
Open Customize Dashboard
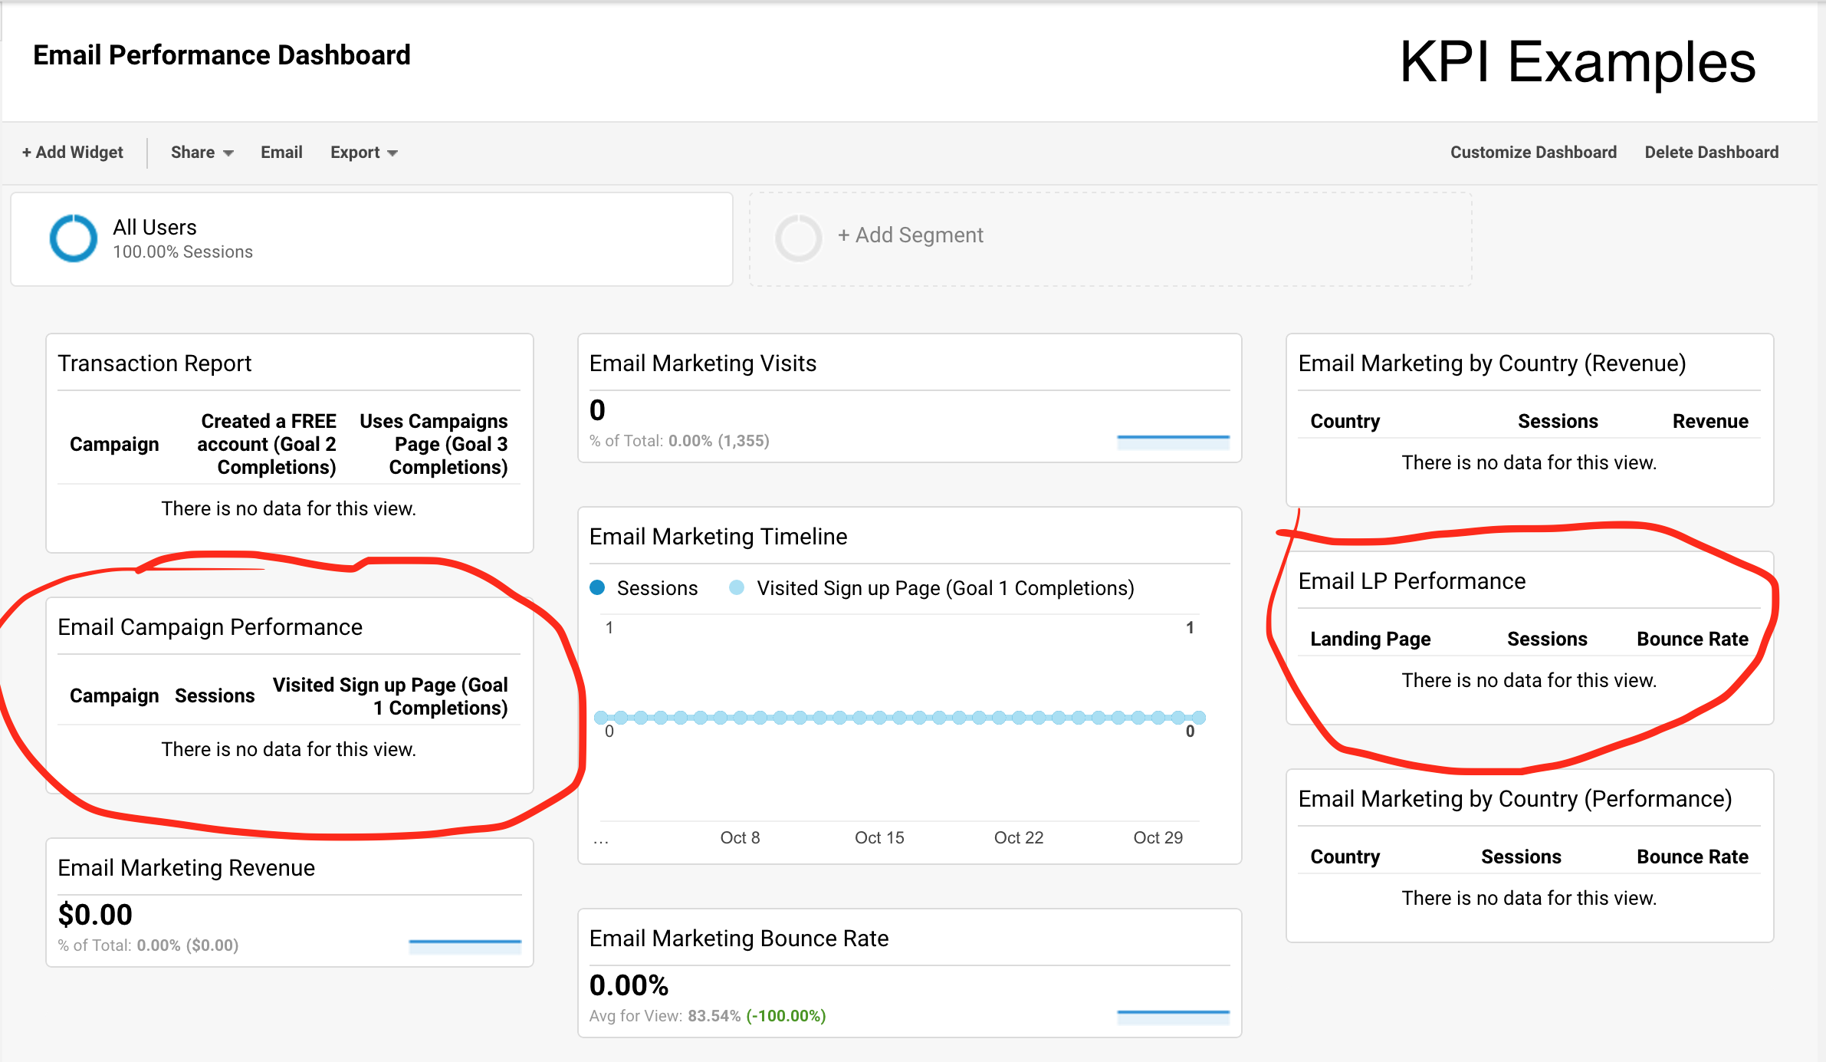pos(1532,152)
